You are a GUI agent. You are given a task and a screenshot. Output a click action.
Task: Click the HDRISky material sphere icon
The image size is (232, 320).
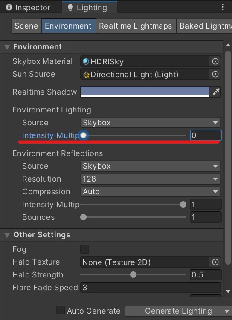click(86, 61)
